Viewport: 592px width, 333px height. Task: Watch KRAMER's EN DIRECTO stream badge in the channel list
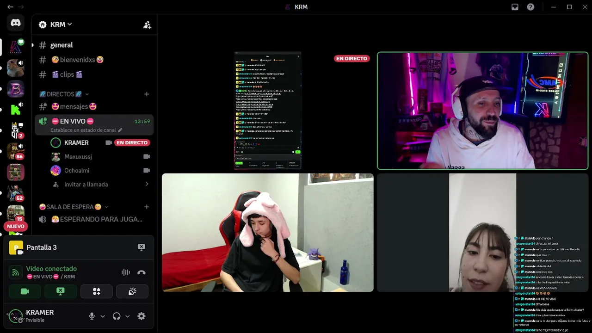tap(132, 143)
